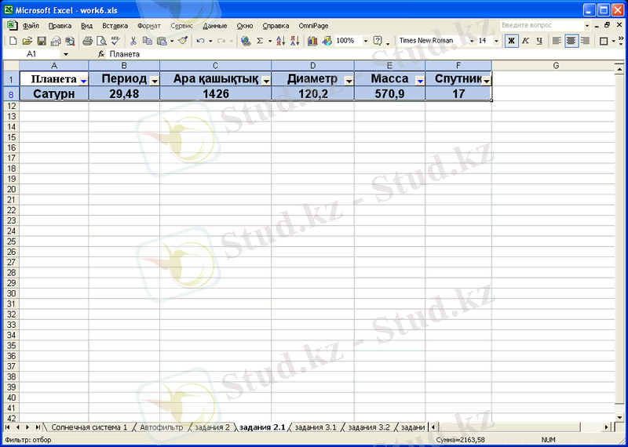Viewport: 628px width, 447px height.
Task: Click the horizontal scrollbar right arrow
Action: coord(608,427)
